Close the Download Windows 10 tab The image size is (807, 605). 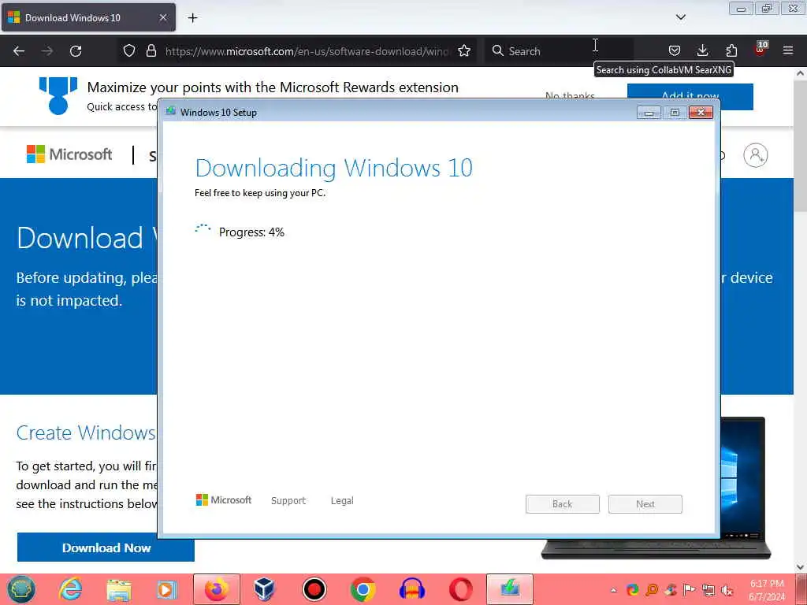point(163,17)
